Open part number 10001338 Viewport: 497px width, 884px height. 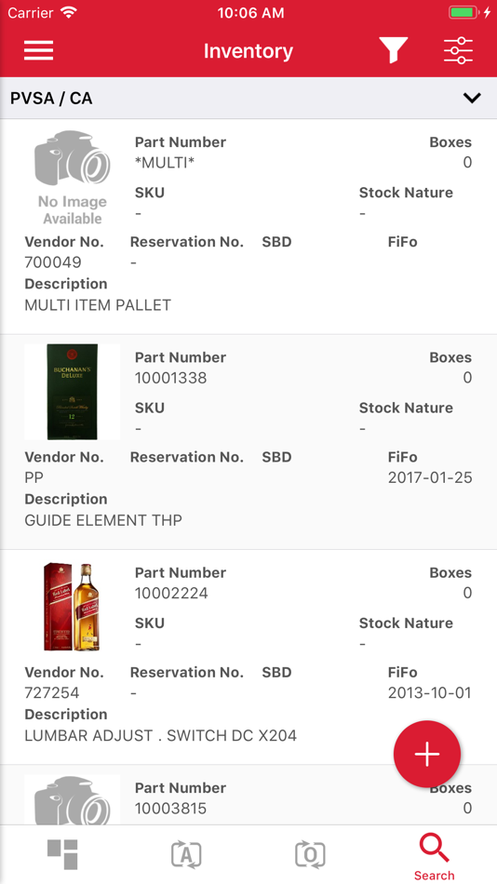click(x=171, y=378)
